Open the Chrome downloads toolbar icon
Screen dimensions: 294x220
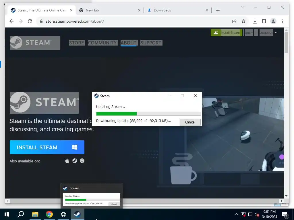255,21
